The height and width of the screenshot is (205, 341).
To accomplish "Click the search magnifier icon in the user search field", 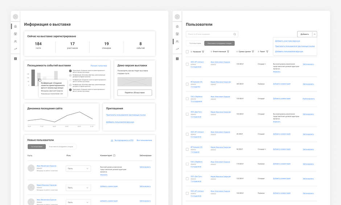I will pyautogui.click(x=235, y=34).
